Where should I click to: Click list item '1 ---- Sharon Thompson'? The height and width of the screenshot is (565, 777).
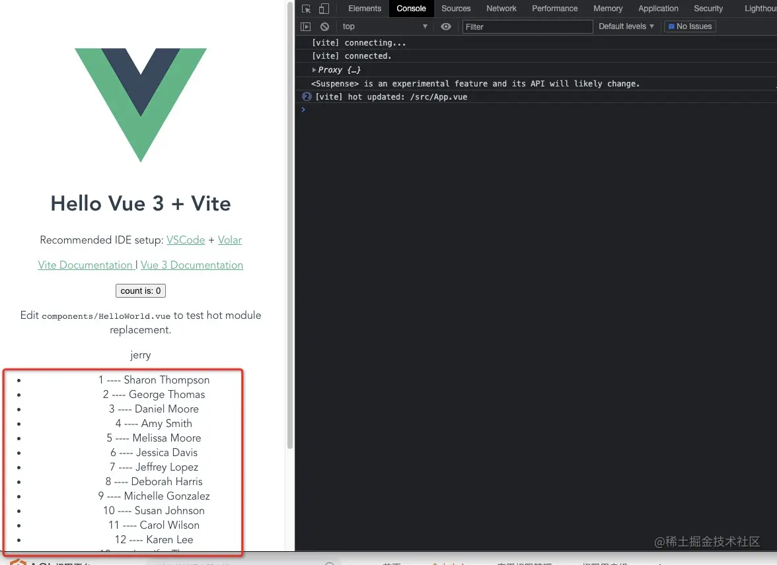point(153,380)
